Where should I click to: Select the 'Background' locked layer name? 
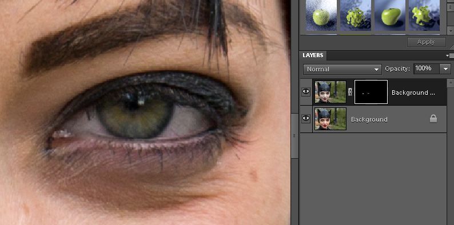point(369,119)
